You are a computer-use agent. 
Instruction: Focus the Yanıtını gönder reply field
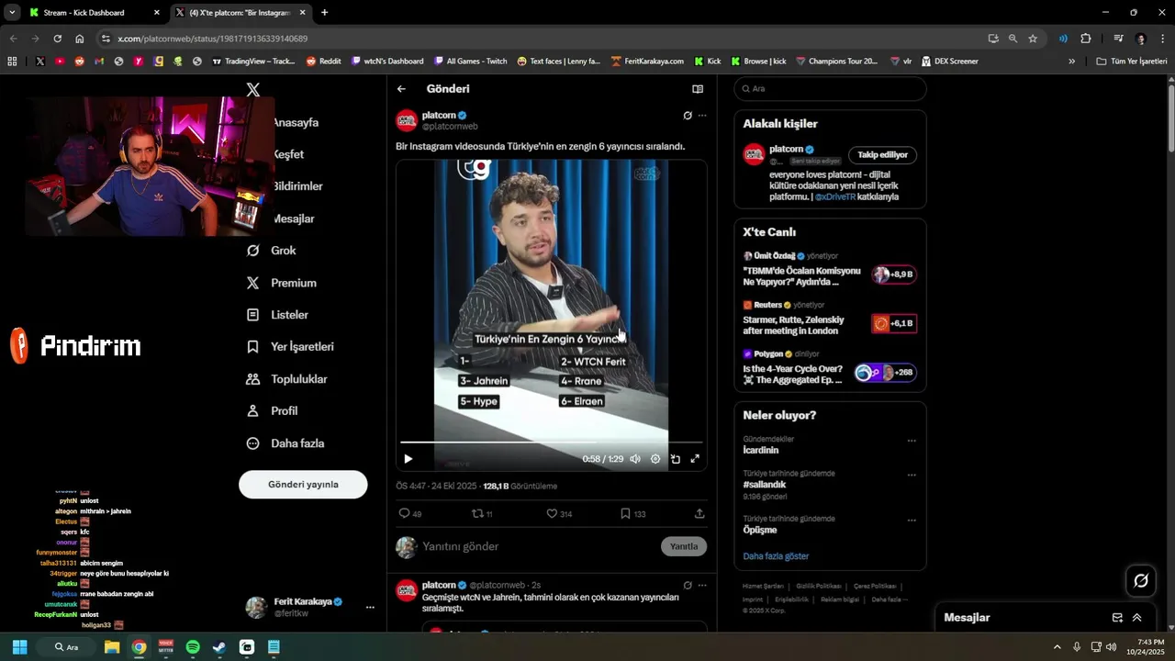tap(537, 546)
